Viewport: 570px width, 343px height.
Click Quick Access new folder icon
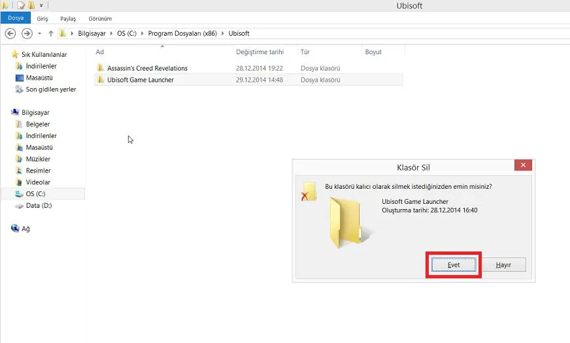click(31, 5)
